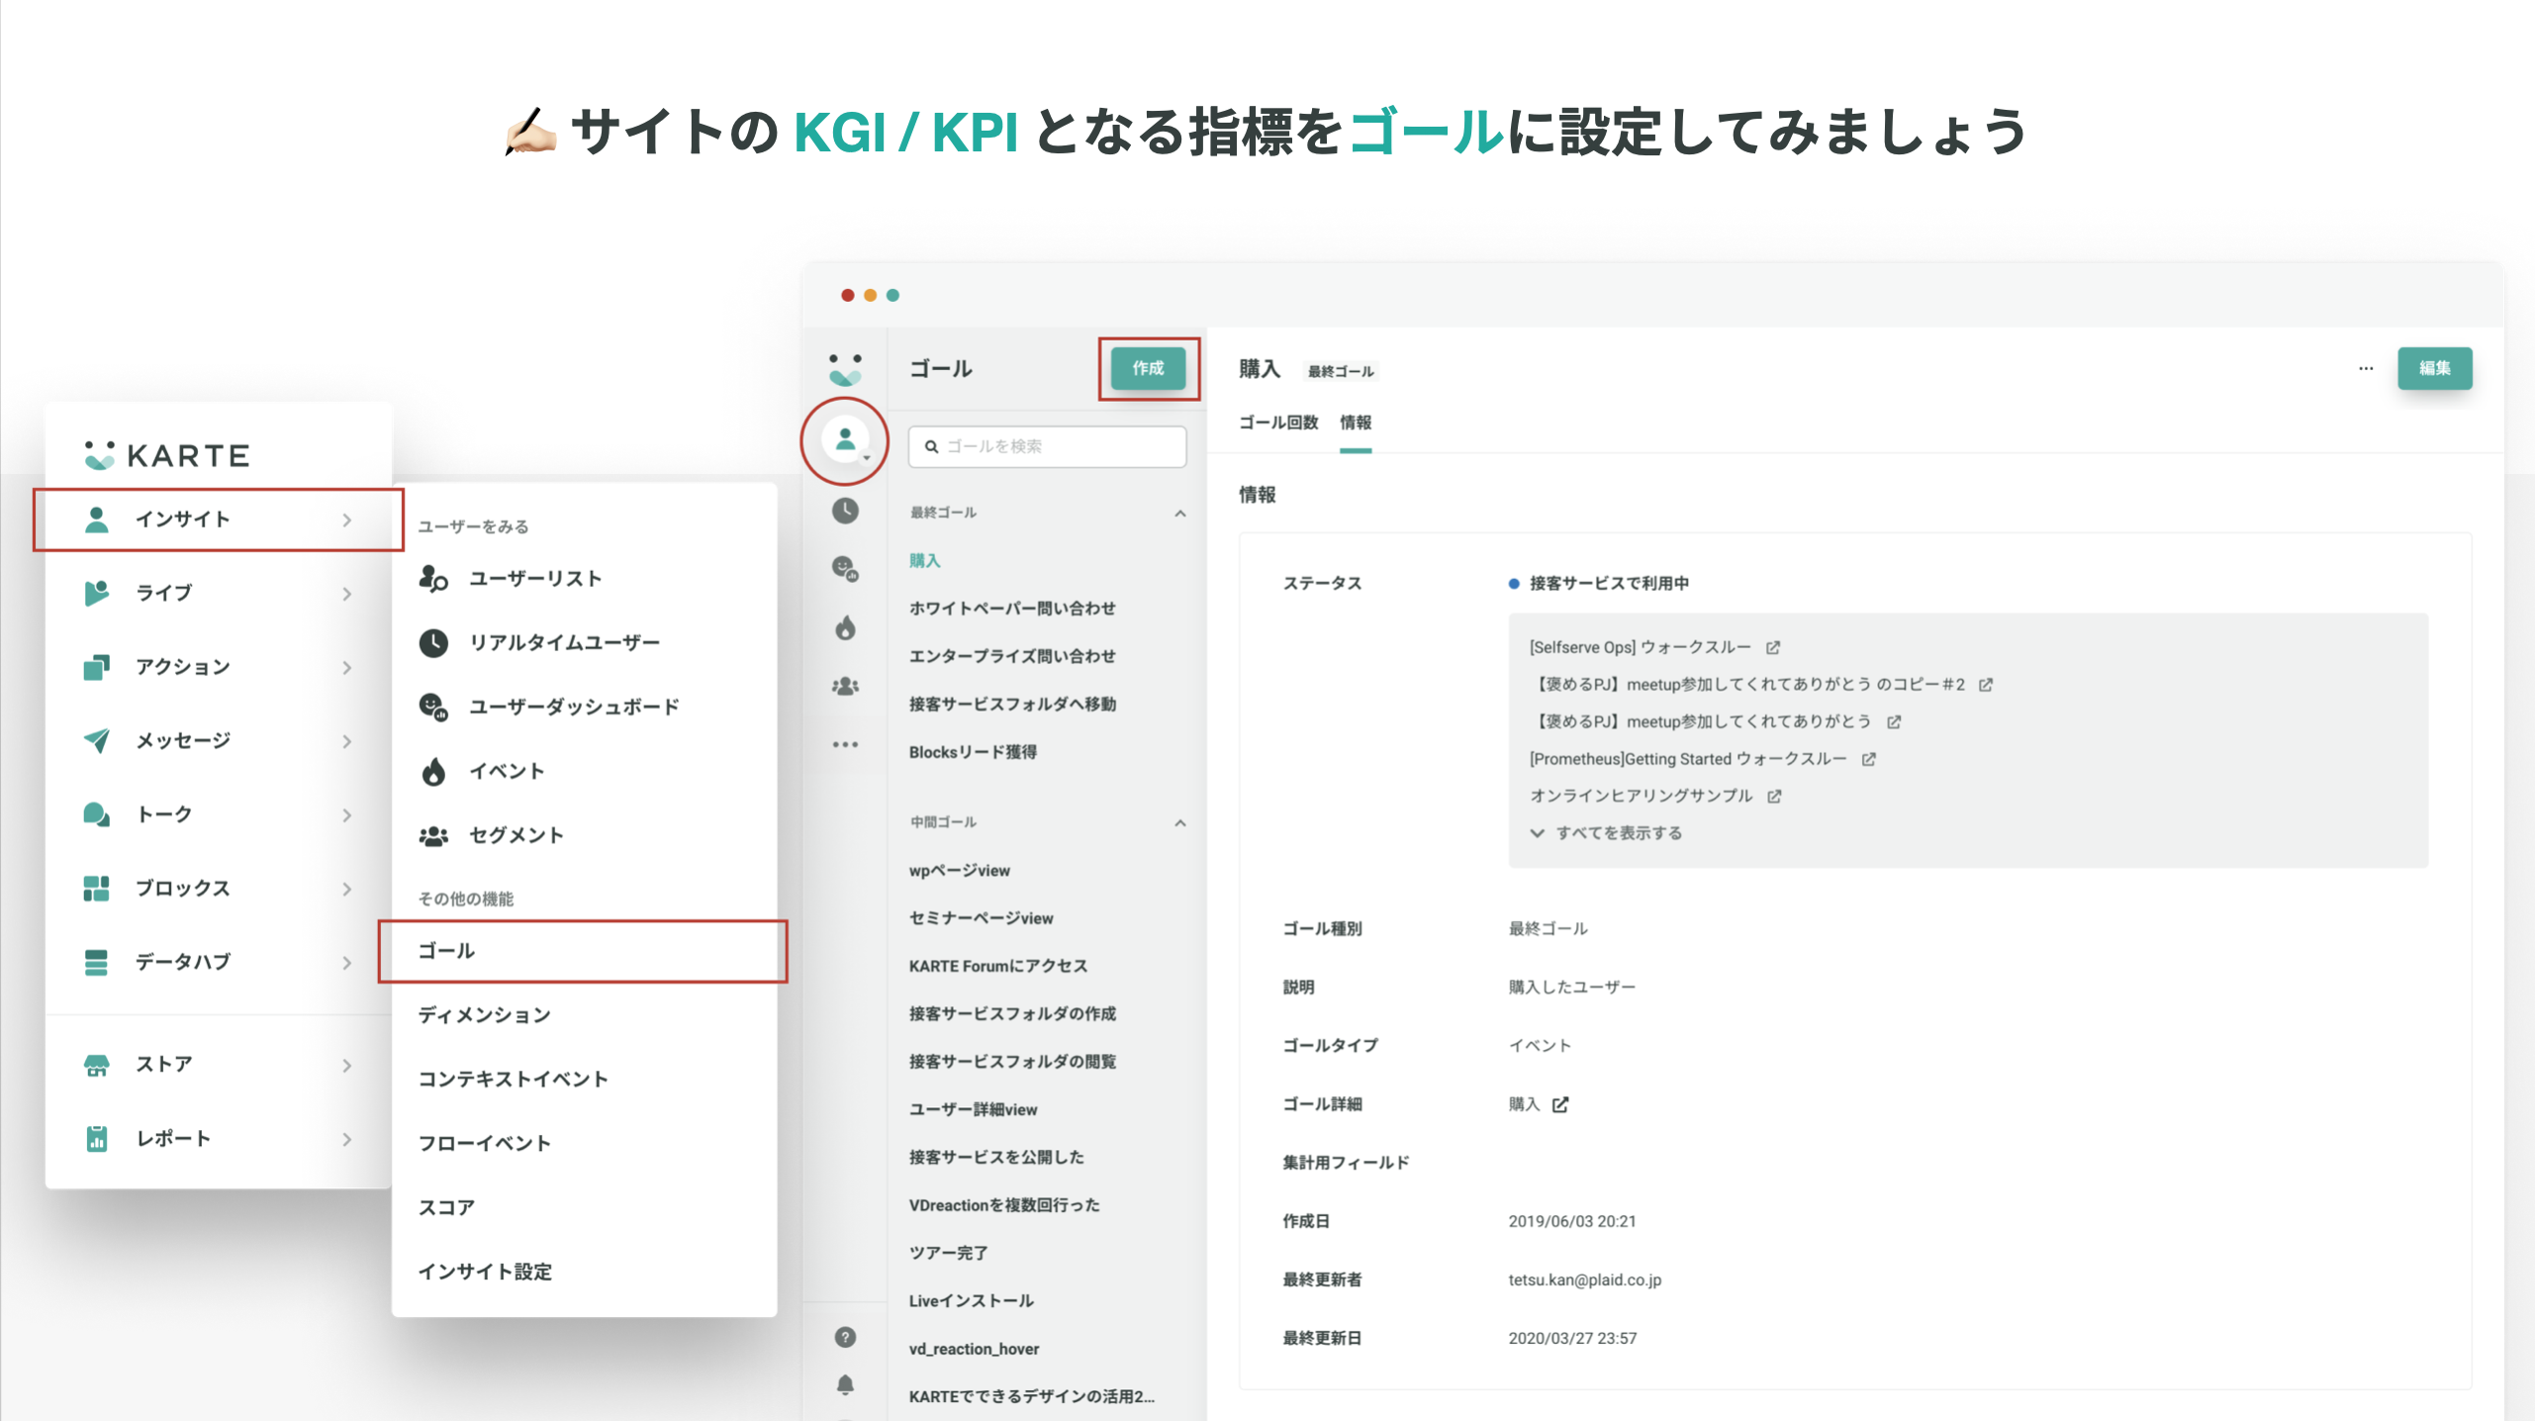Screen dimensions: 2535x1421
Task: Select wpページview goal
Action: 959,870
